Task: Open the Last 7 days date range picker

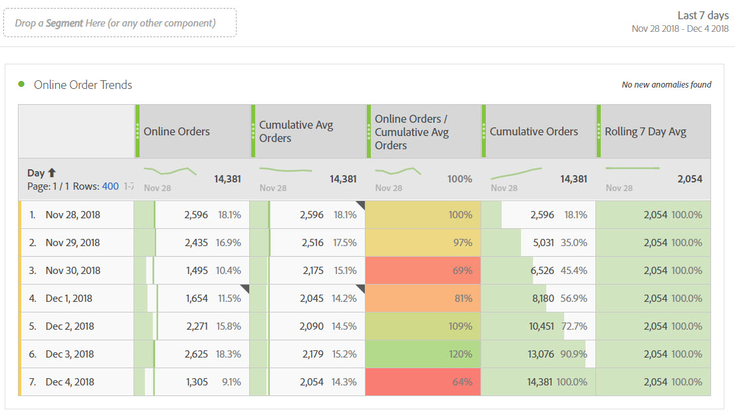Action: tap(702, 15)
